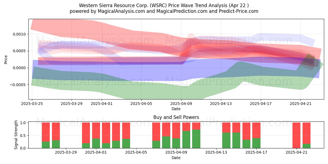Viewport: 328px width, 164px height.
Task: Click 2025-03-29 under the price chart
Action: pyautogui.click(x=72, y=104)
